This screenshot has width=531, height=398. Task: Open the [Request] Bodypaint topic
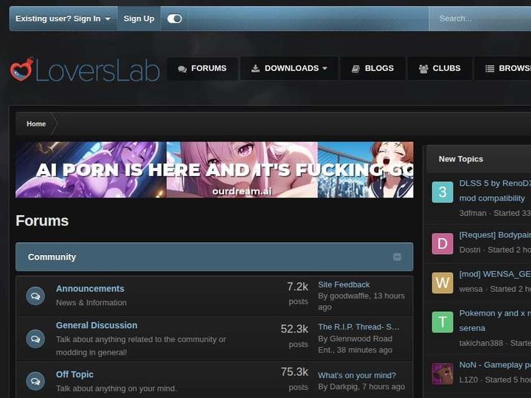[x=495, y=235]
